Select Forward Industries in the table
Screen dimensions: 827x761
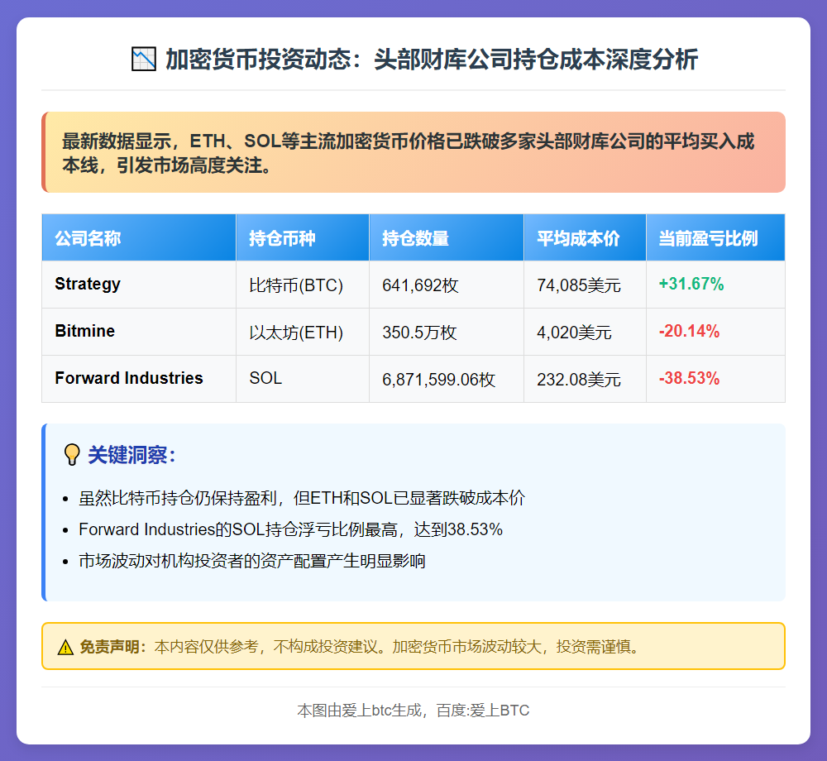pos(128,378)
